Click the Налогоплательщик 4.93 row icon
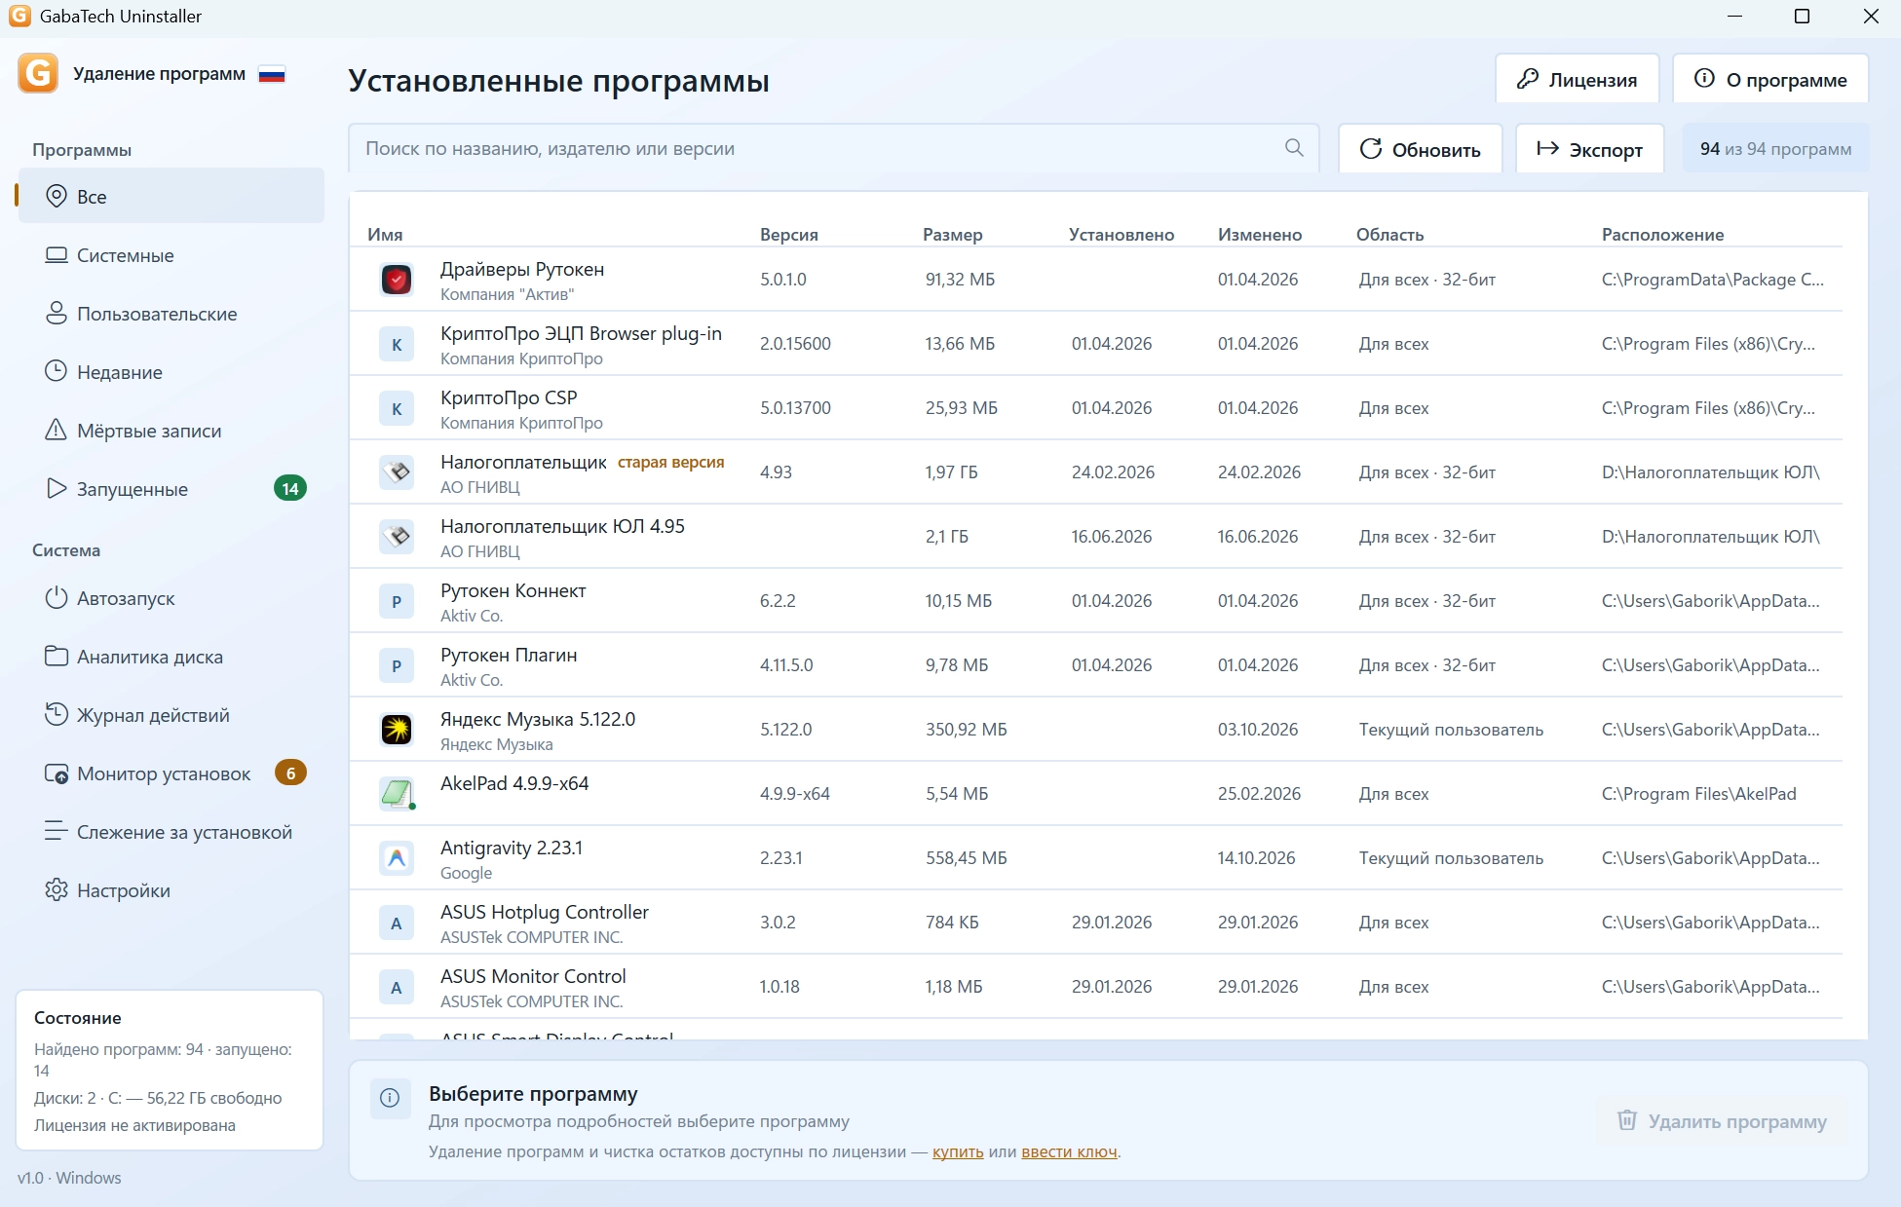Screen dimensions: 1901x1207 coord(397,472)
